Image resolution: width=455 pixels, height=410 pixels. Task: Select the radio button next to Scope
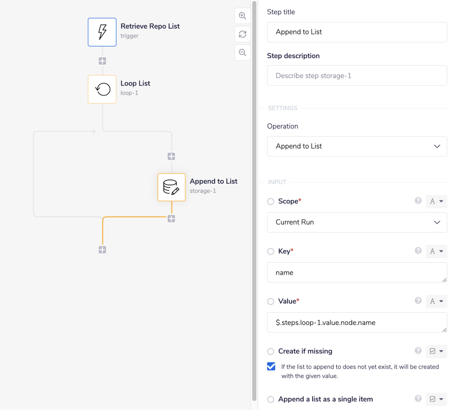point(271,201)
